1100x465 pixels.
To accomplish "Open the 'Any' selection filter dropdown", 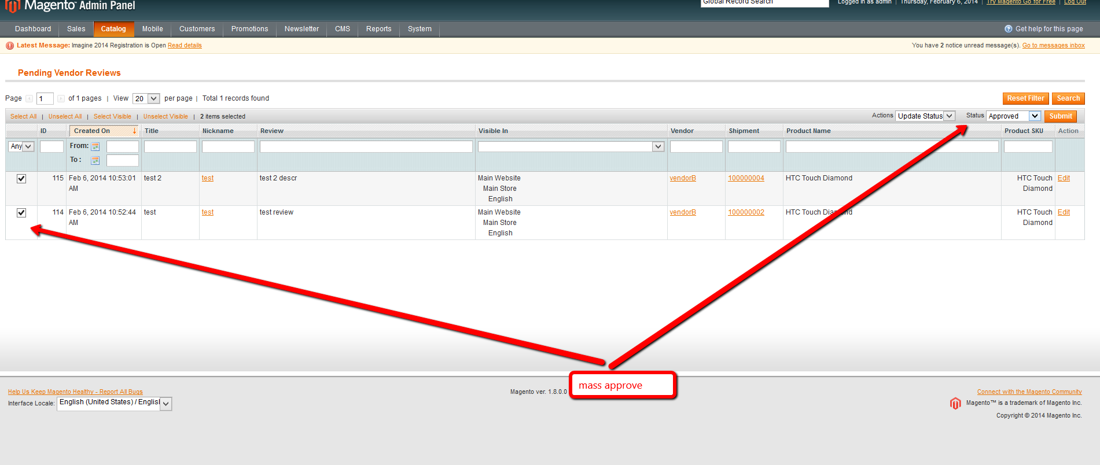I will [x=21, y=146].
